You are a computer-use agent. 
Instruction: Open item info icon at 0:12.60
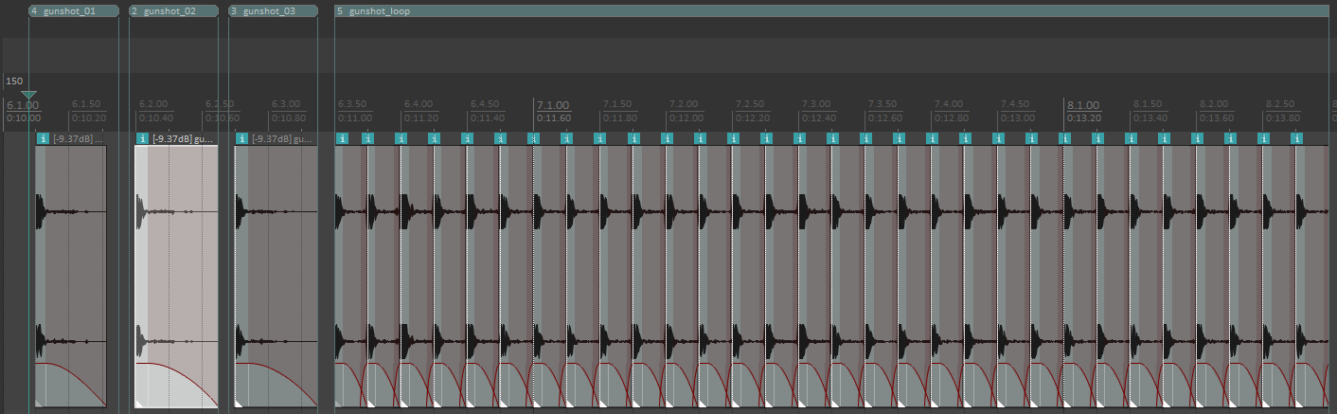pyautogui.click(x=865, y=138)
